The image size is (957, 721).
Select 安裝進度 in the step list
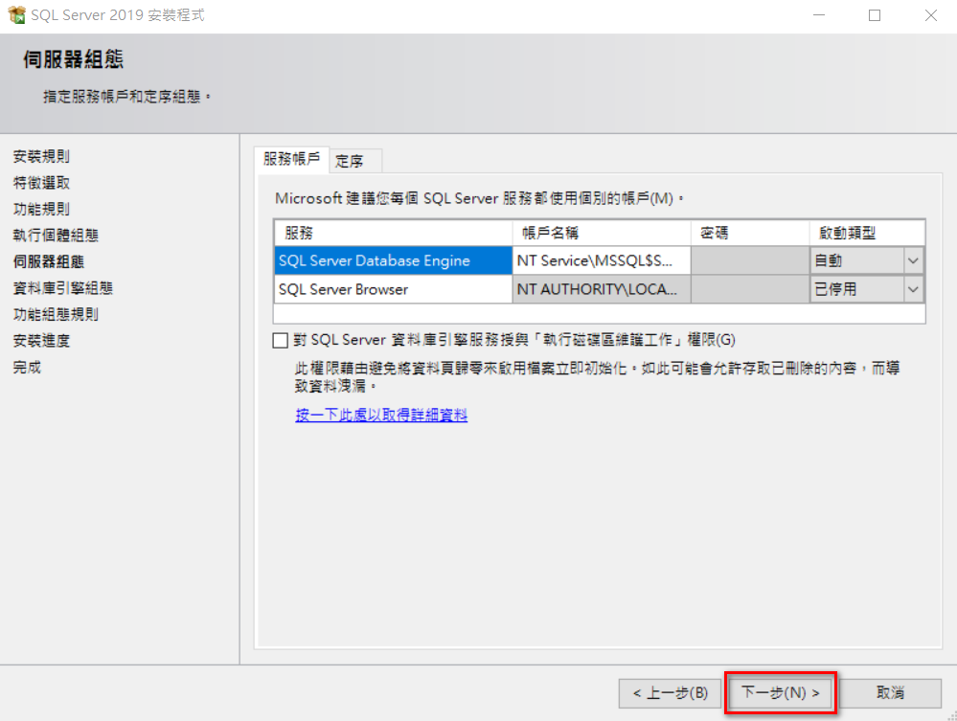(41, 340)
